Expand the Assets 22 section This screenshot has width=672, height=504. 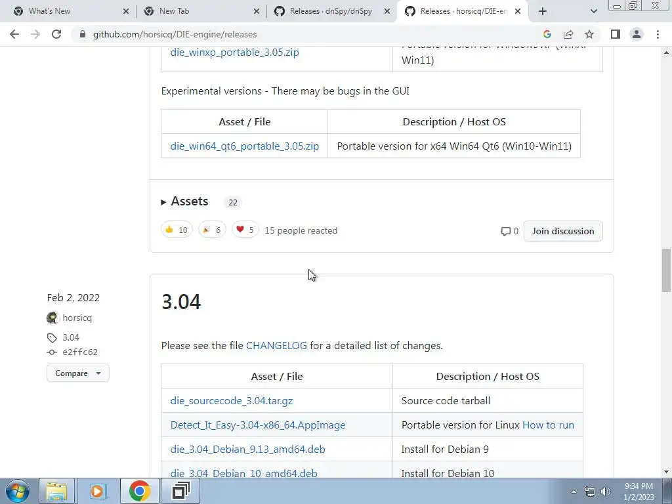point(185,201)
